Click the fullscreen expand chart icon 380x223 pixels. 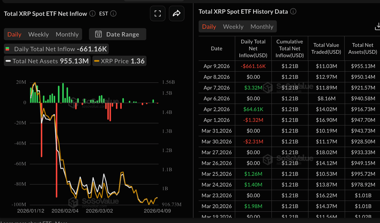click(x=157, y=13)
